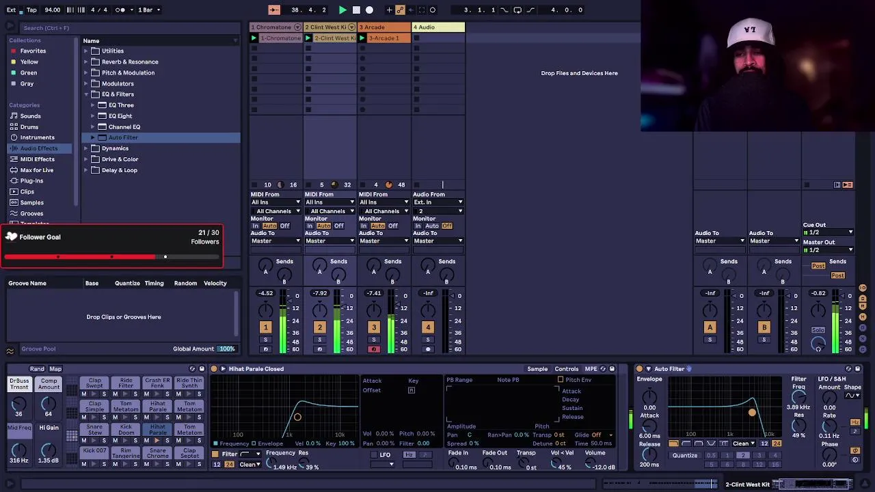This screenshot has height=492, width=875.
Task: Collapse the EQ & Filters folder
Action: coord(87,94)
